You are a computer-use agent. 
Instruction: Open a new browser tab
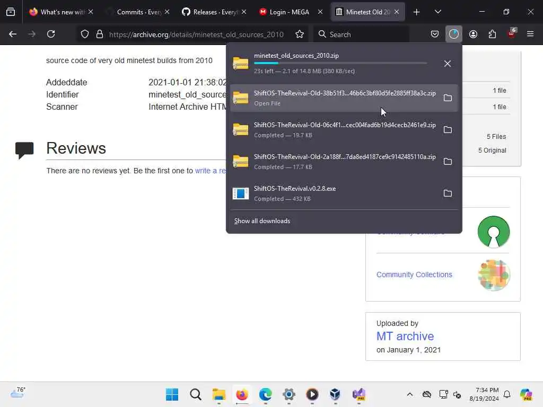(x=417, y=12)
